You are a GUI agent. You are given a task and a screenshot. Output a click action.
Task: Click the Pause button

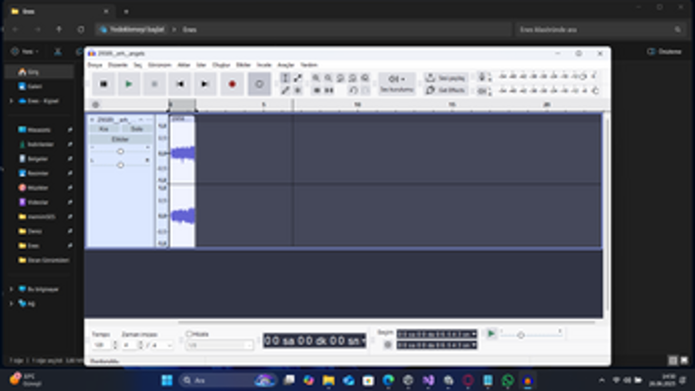coord(103,85)
